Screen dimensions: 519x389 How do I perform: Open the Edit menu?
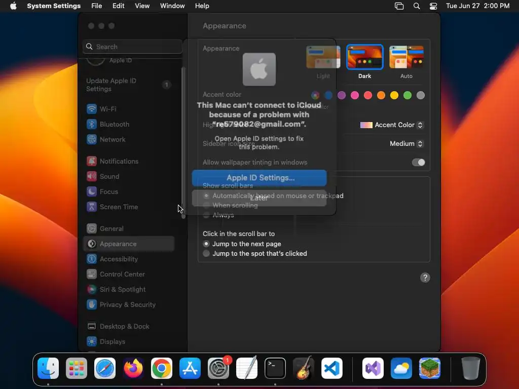coord(118,6)
